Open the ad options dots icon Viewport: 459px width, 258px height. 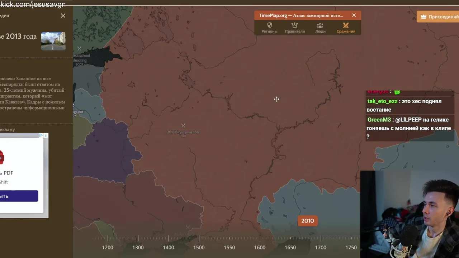[x=46, y=135]
